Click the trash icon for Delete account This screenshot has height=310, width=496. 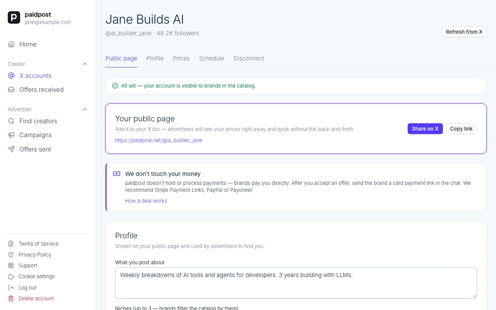tap(11, 298)
